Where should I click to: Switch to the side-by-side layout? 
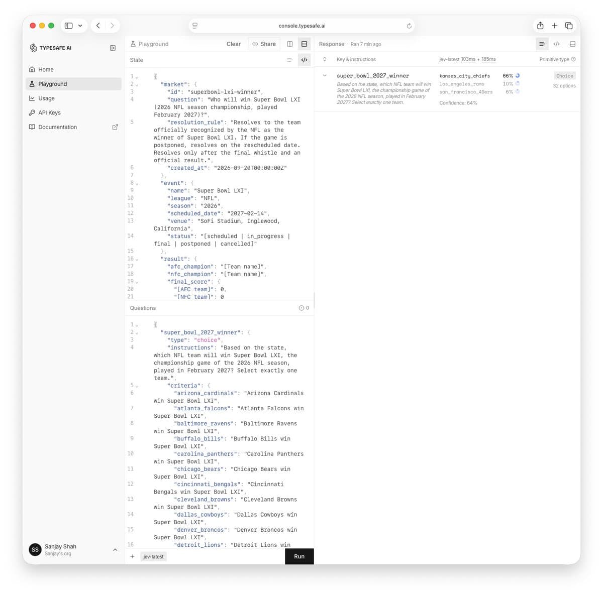point(290,44)
